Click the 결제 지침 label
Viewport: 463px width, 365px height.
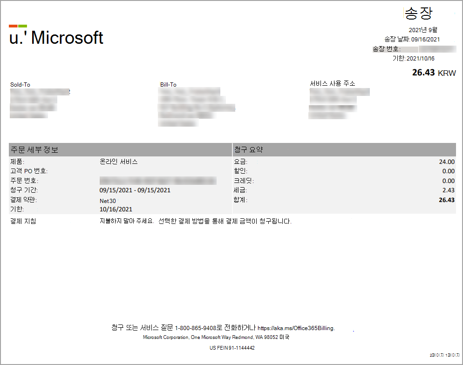[x=23, y=221]
